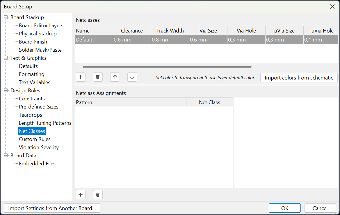Screen dimensions: 340x215
Task: Open the Physical Stackup page
Action: click(x=38, y=34)
